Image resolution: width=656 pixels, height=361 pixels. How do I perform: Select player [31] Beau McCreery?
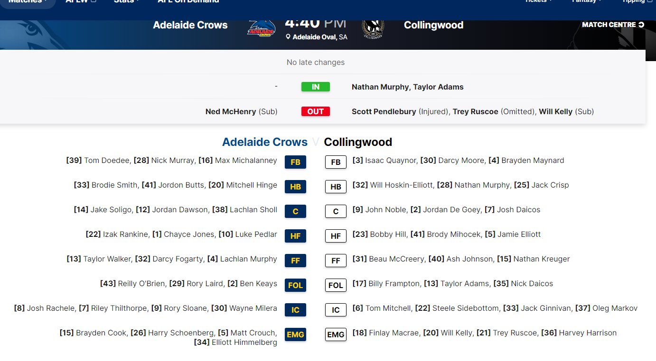tap(388, 259)
